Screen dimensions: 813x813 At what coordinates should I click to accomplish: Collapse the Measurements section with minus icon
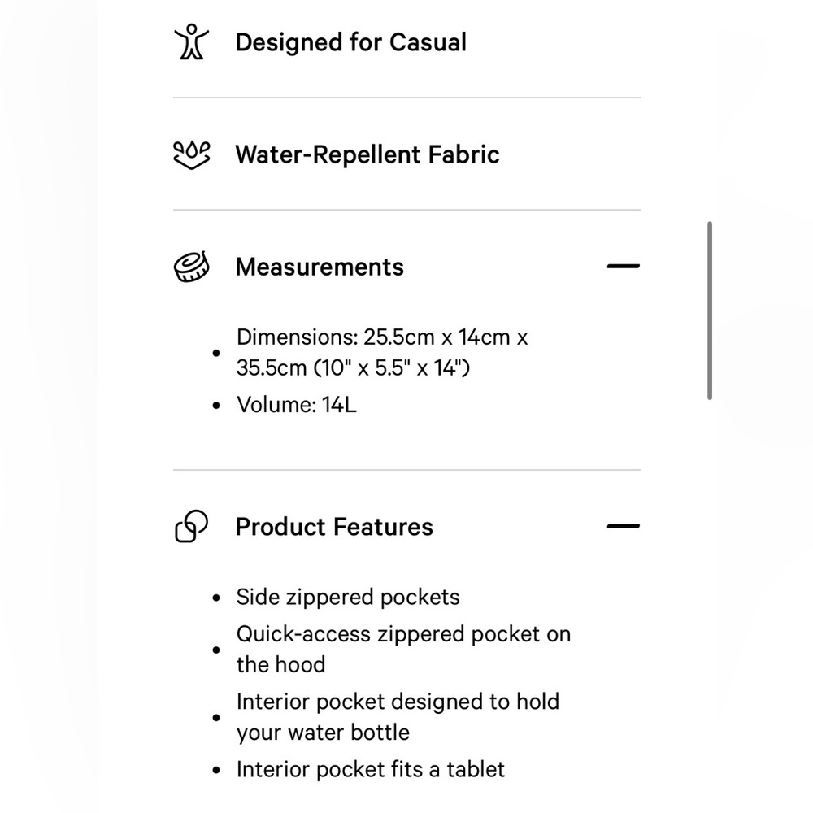[x=624, y=267]
